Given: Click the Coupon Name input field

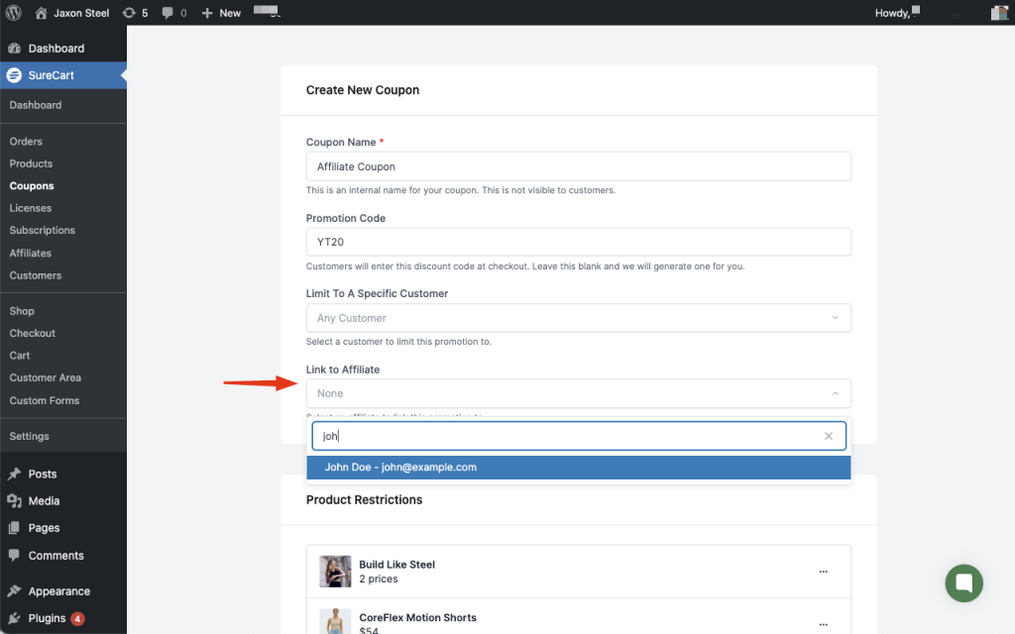Looking at the screenshot, I should (x=578, y=166).
